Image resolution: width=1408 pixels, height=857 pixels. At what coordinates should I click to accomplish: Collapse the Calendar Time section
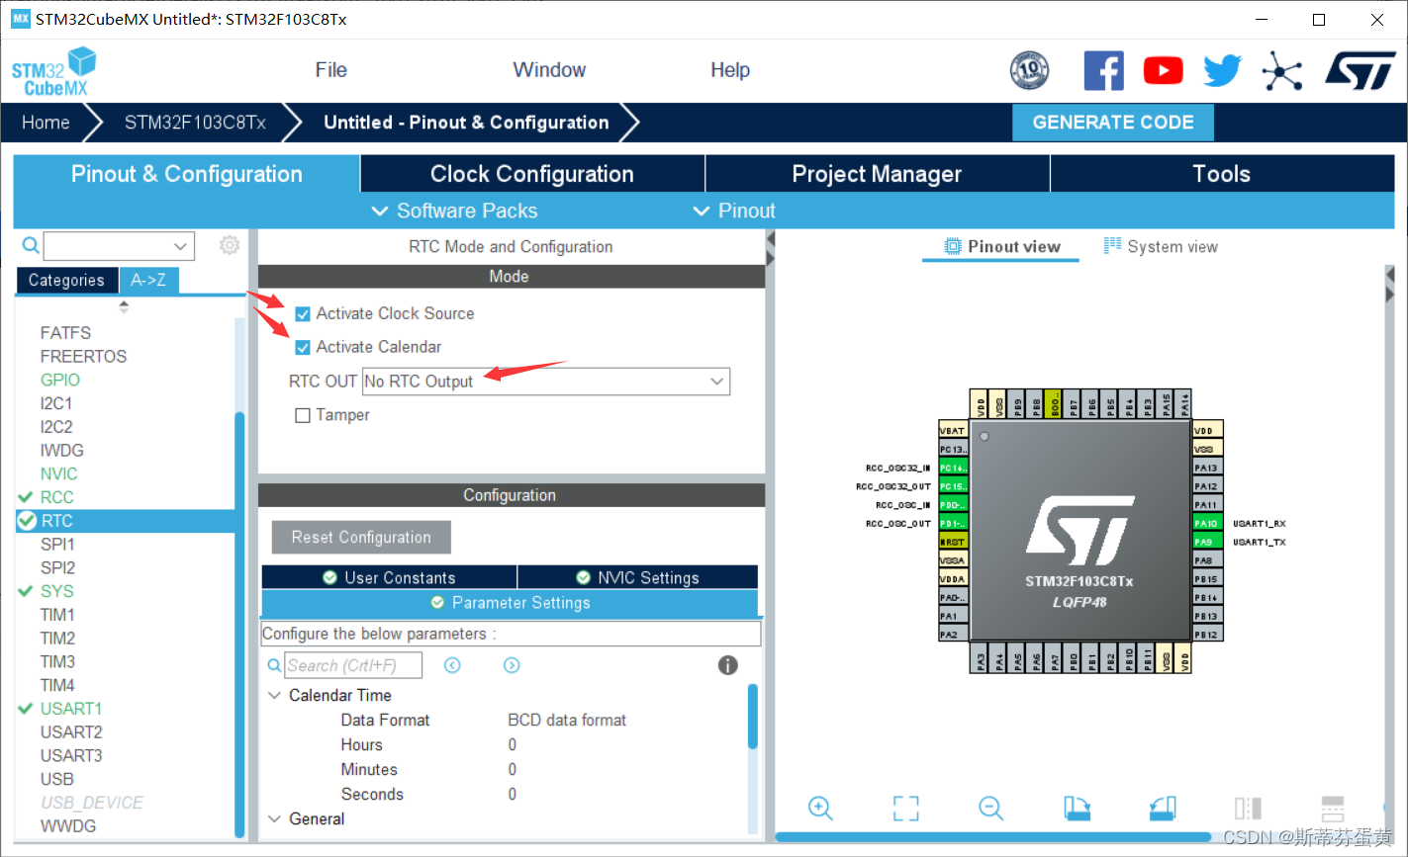pyautogui.click(x=275, y=695)
